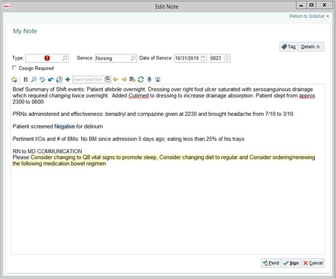Open the time of service clock picker

[226, 58]
